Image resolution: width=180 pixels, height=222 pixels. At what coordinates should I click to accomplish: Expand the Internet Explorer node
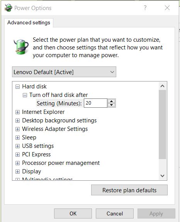[17, 112]
